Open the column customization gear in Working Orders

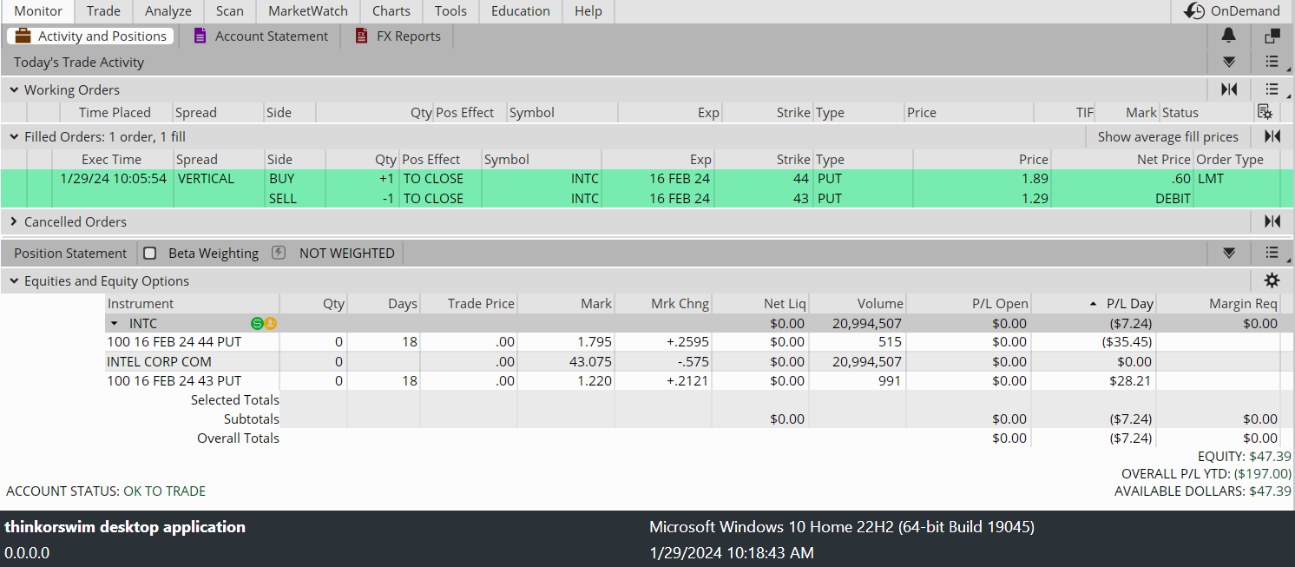click(x=1265, y=112)
